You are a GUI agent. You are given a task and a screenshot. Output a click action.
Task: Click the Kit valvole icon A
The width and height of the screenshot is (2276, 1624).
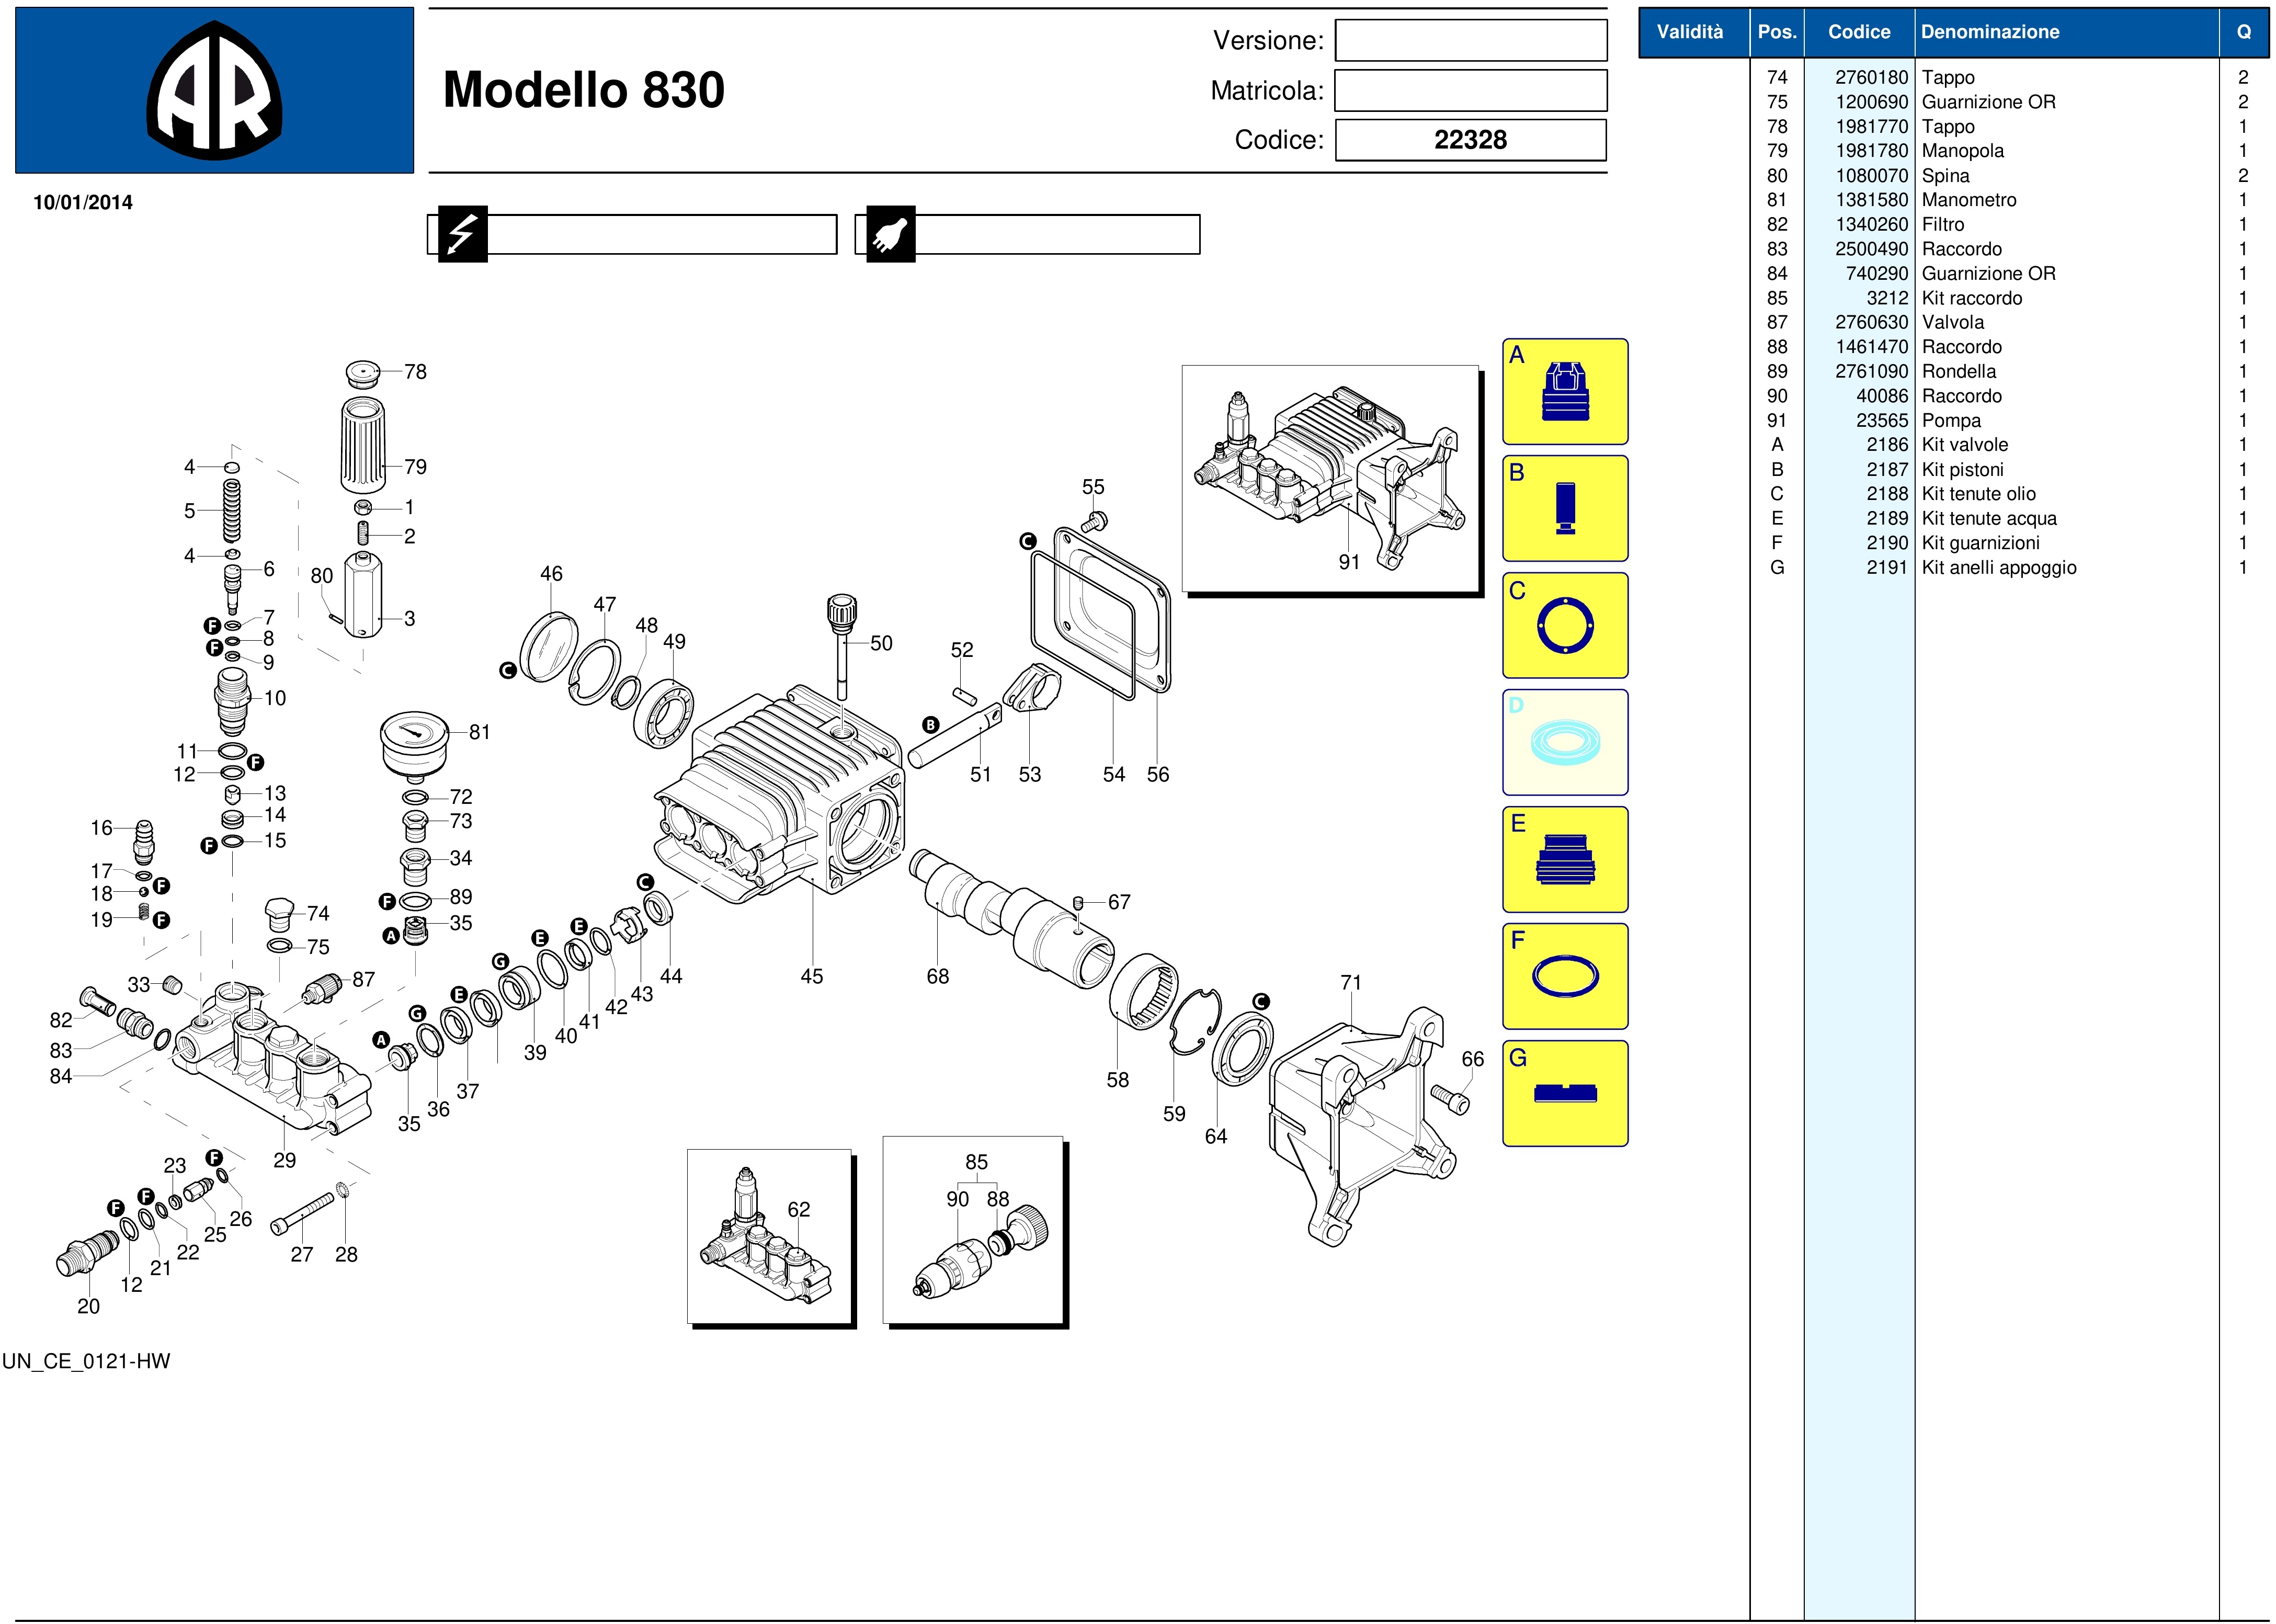pos(1564,391)
